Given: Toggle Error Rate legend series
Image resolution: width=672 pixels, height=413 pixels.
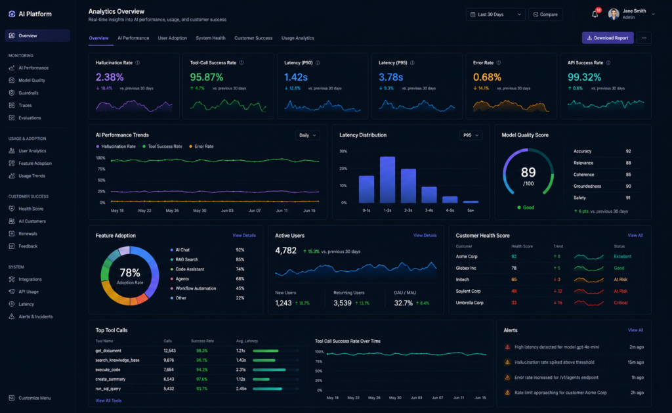Looking at the screenshot, I should tap(201, 146).
